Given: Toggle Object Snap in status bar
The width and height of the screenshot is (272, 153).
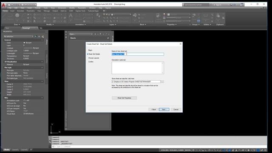Looking at the screenshot, I should click(x=224, y=150).
